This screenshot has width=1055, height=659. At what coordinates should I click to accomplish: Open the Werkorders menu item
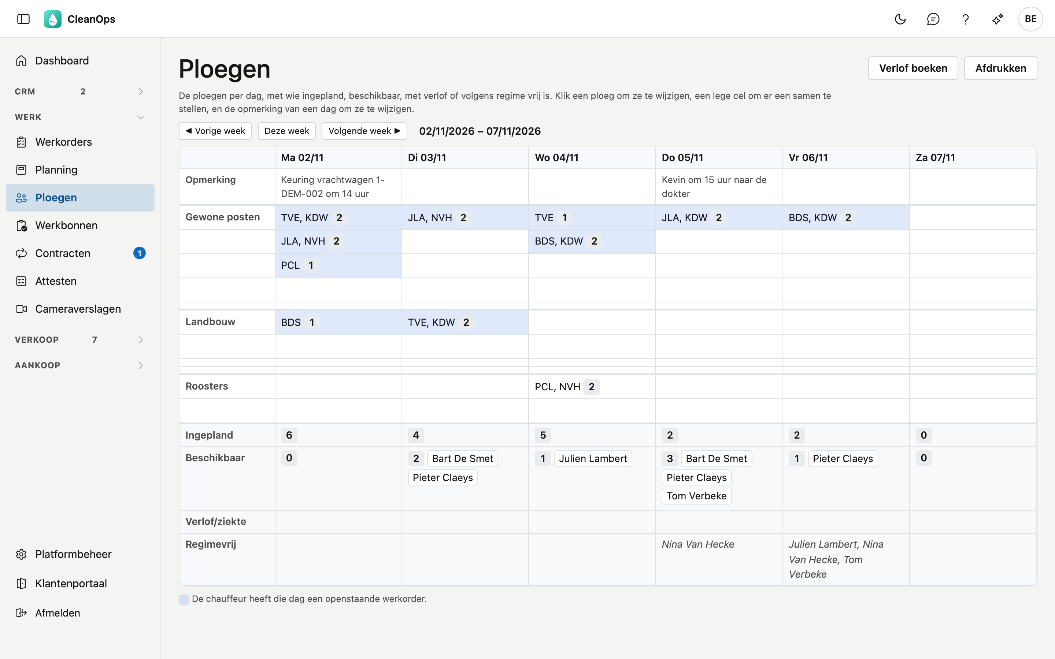[80, 142]
